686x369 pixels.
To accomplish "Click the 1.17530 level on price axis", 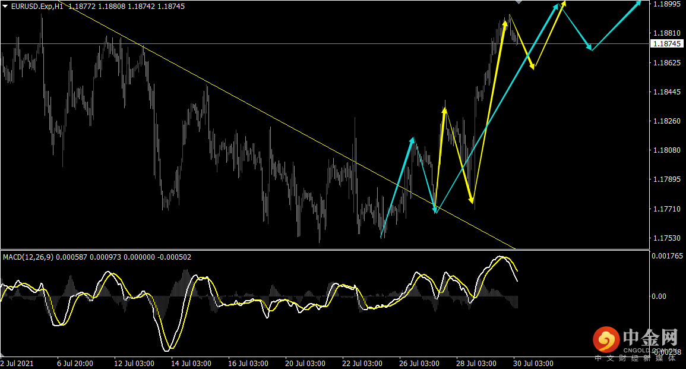I will (x=667, y=238).
